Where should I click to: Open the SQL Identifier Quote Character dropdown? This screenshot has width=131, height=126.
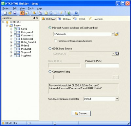point(117,99)
